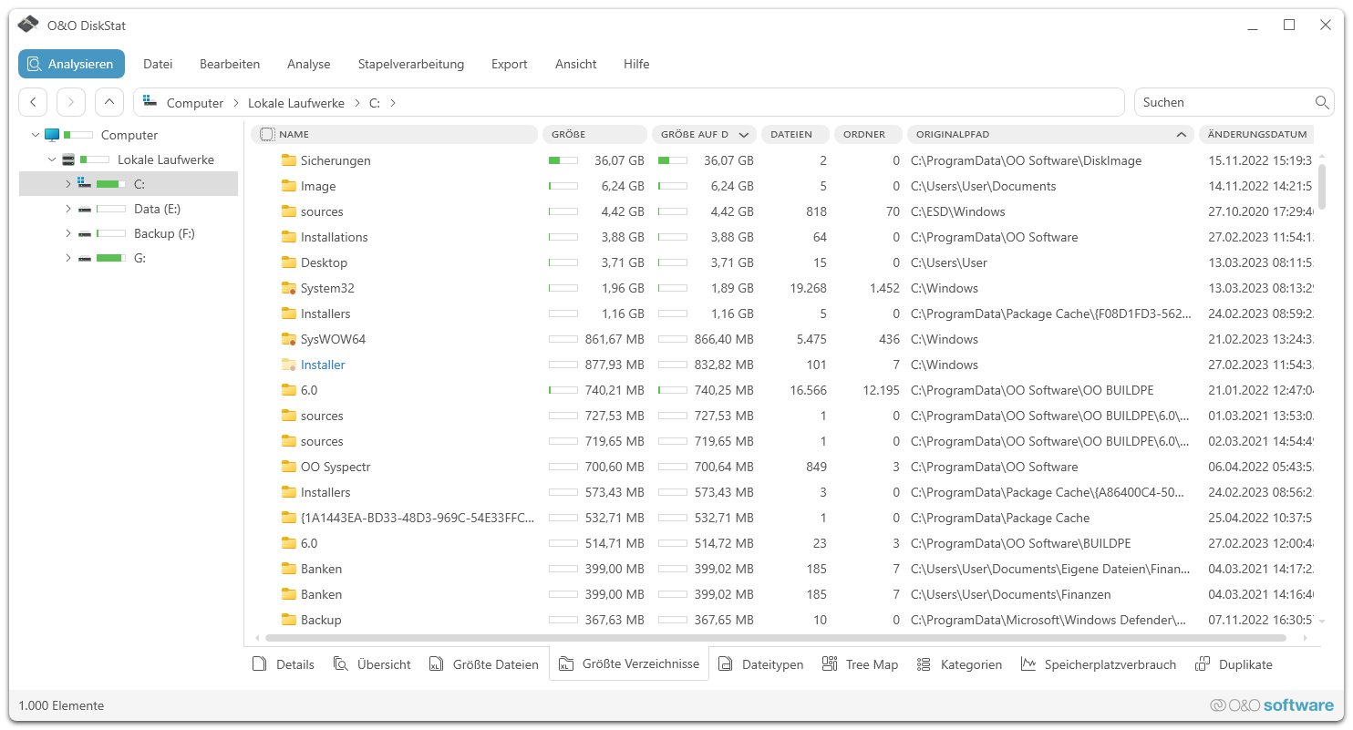This screenshot has width=1353, height=730.
Task: Open the dropdown arrow on GRÖSSE AUF D column
Action: (x=744, y=134)
